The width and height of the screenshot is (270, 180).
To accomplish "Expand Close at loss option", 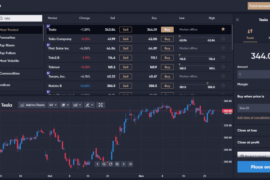I will tap(247, 130).
